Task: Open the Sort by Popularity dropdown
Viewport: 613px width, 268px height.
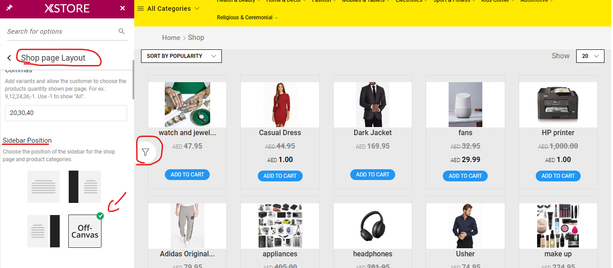Action: [181, 56]
